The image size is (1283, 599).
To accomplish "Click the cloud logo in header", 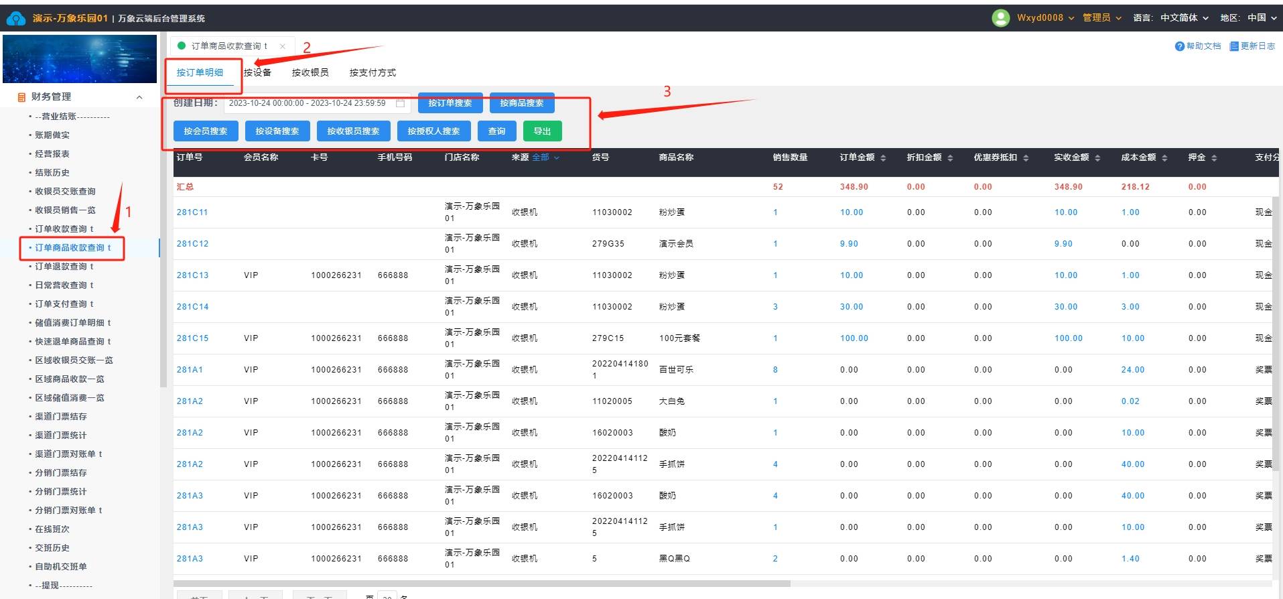I will point(15,19).
